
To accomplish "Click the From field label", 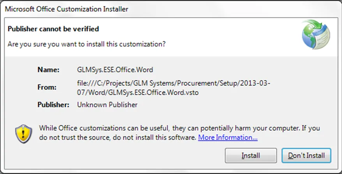I will 48,87.
